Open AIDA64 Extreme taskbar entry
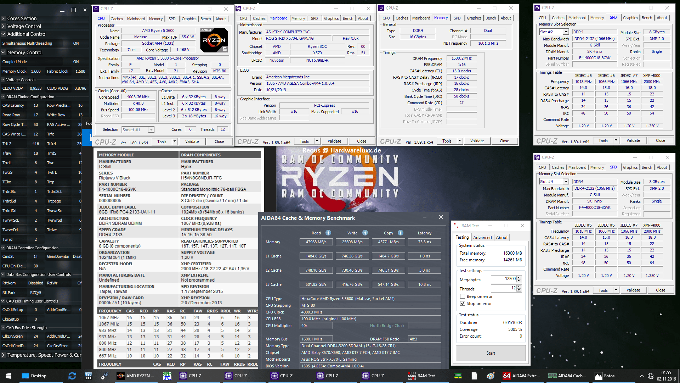 pyautogui.click(x=521, y=376)
